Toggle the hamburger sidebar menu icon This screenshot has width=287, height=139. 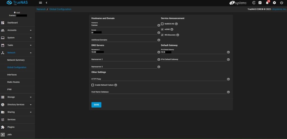click(40, 3)
